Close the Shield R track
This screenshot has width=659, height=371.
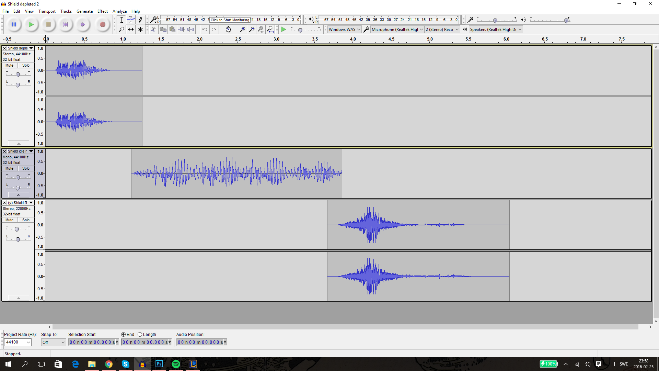click(4, 203)
